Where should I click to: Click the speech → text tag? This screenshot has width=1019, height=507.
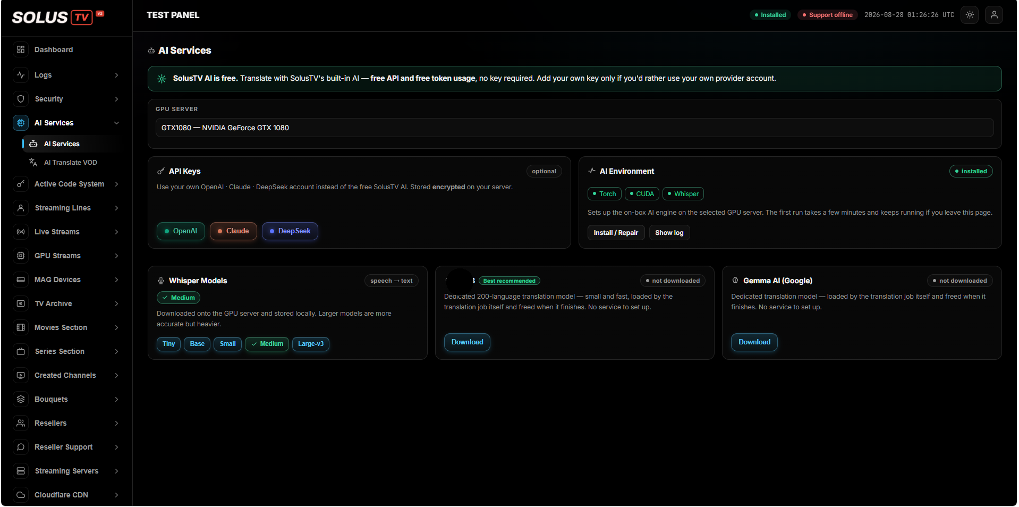point(391,281)
